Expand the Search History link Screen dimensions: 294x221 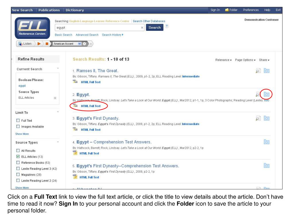pyautogui.click(x=113, y=35)
